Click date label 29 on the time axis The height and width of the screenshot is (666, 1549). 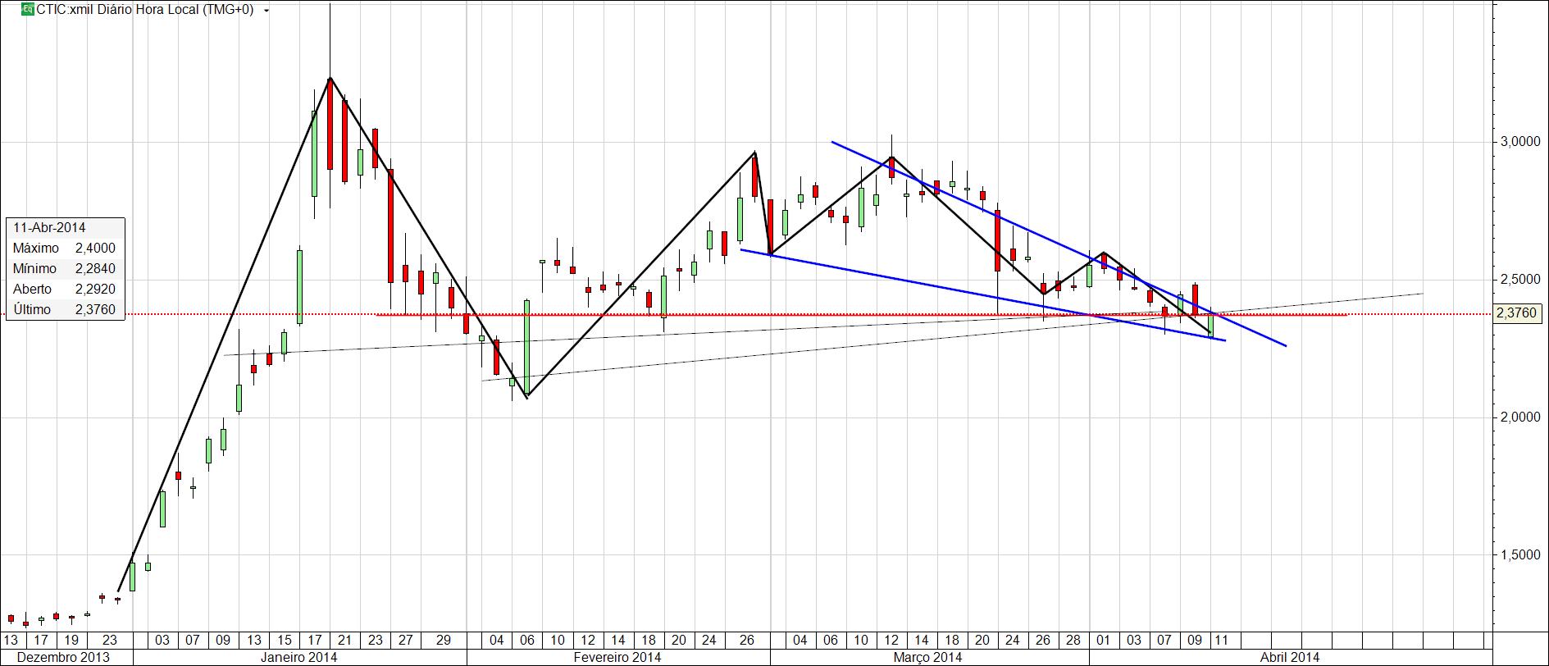click(x=443, y=640)
